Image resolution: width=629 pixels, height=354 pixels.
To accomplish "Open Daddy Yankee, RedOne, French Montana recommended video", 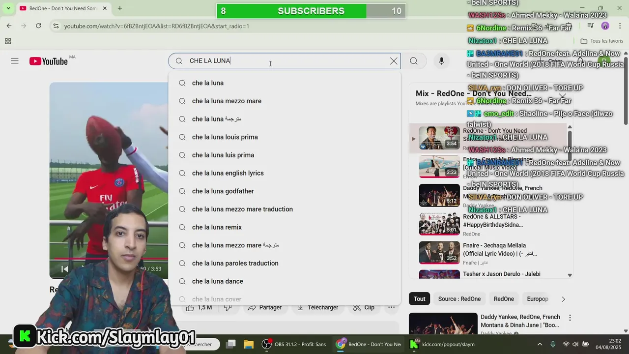I will click(x=520, y=321).
